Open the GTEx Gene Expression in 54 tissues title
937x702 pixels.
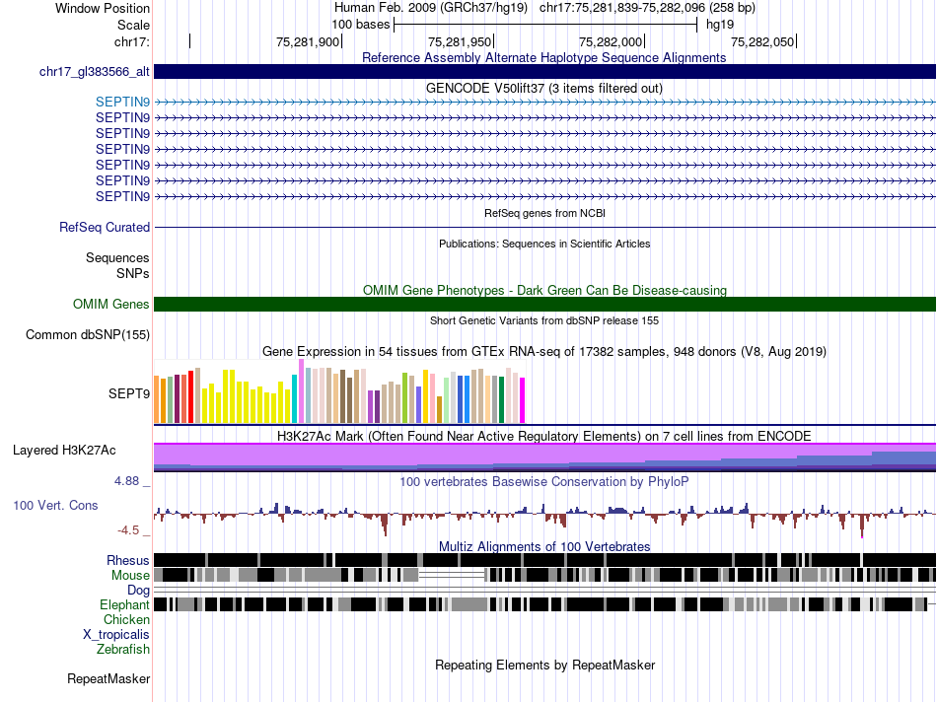click(x=544, y=351)
